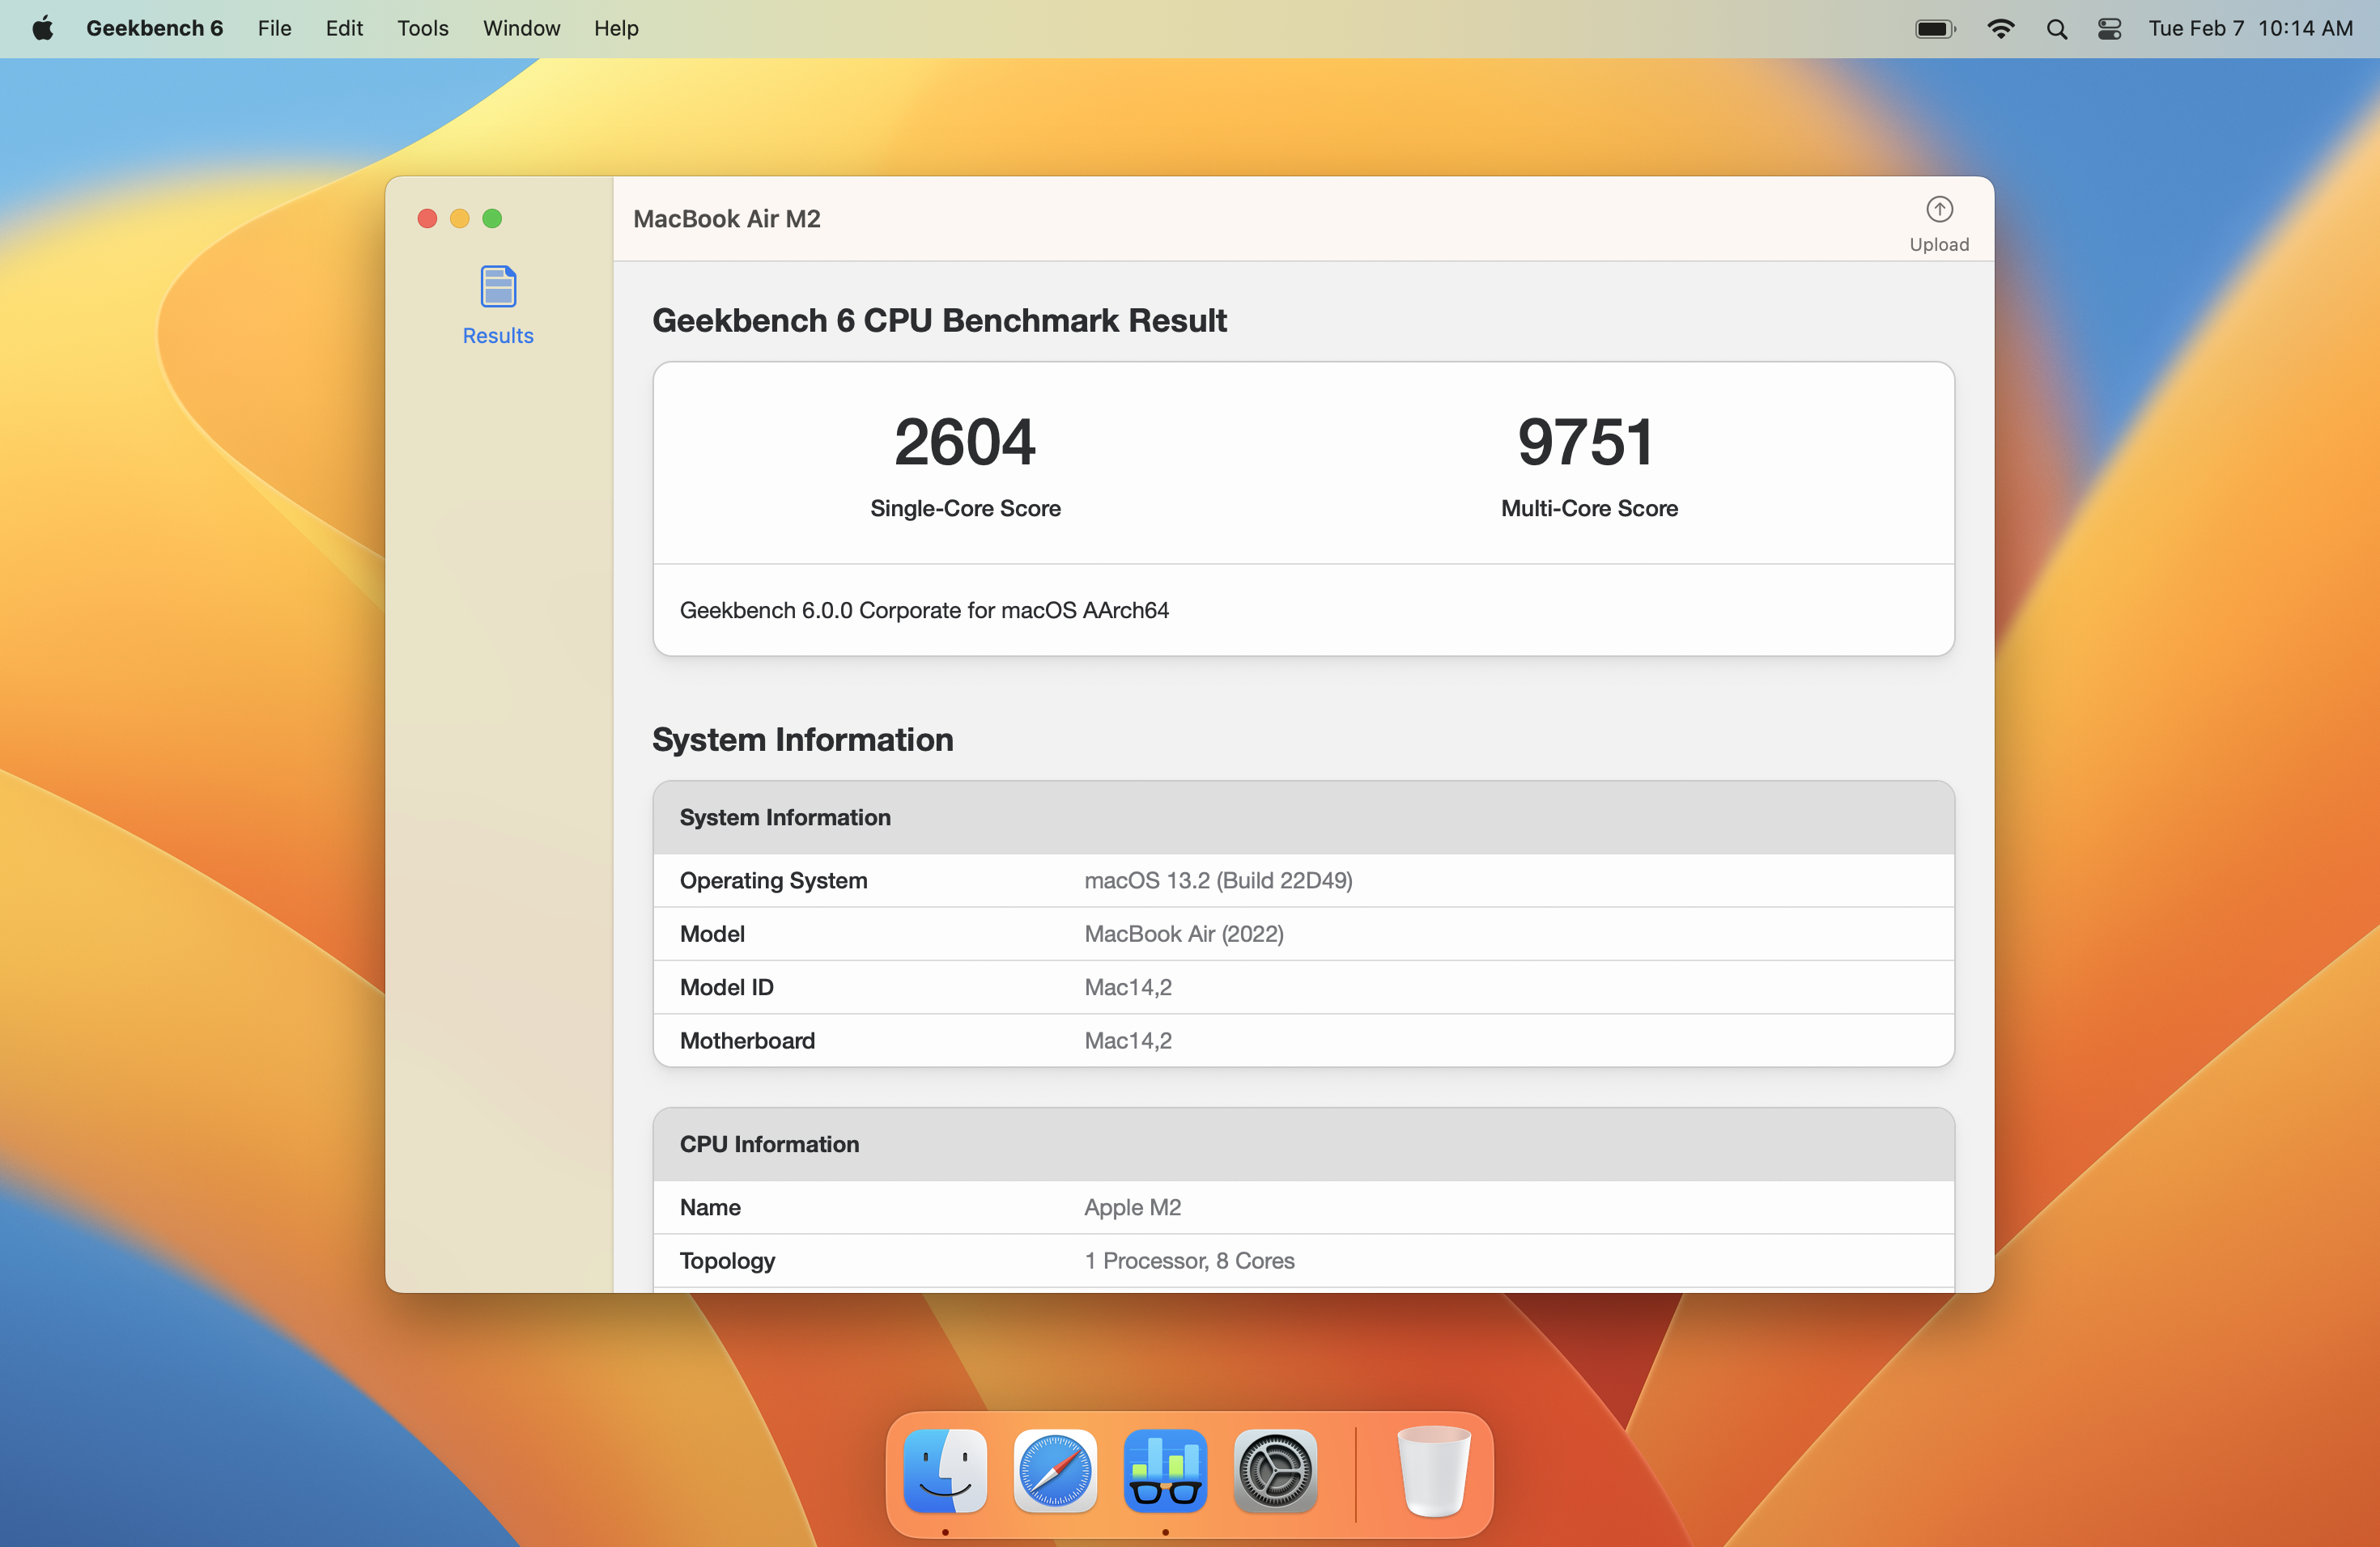Click the large System Information section heading
Viewport: 2380px width, 1547px height.
pos(802,739)
